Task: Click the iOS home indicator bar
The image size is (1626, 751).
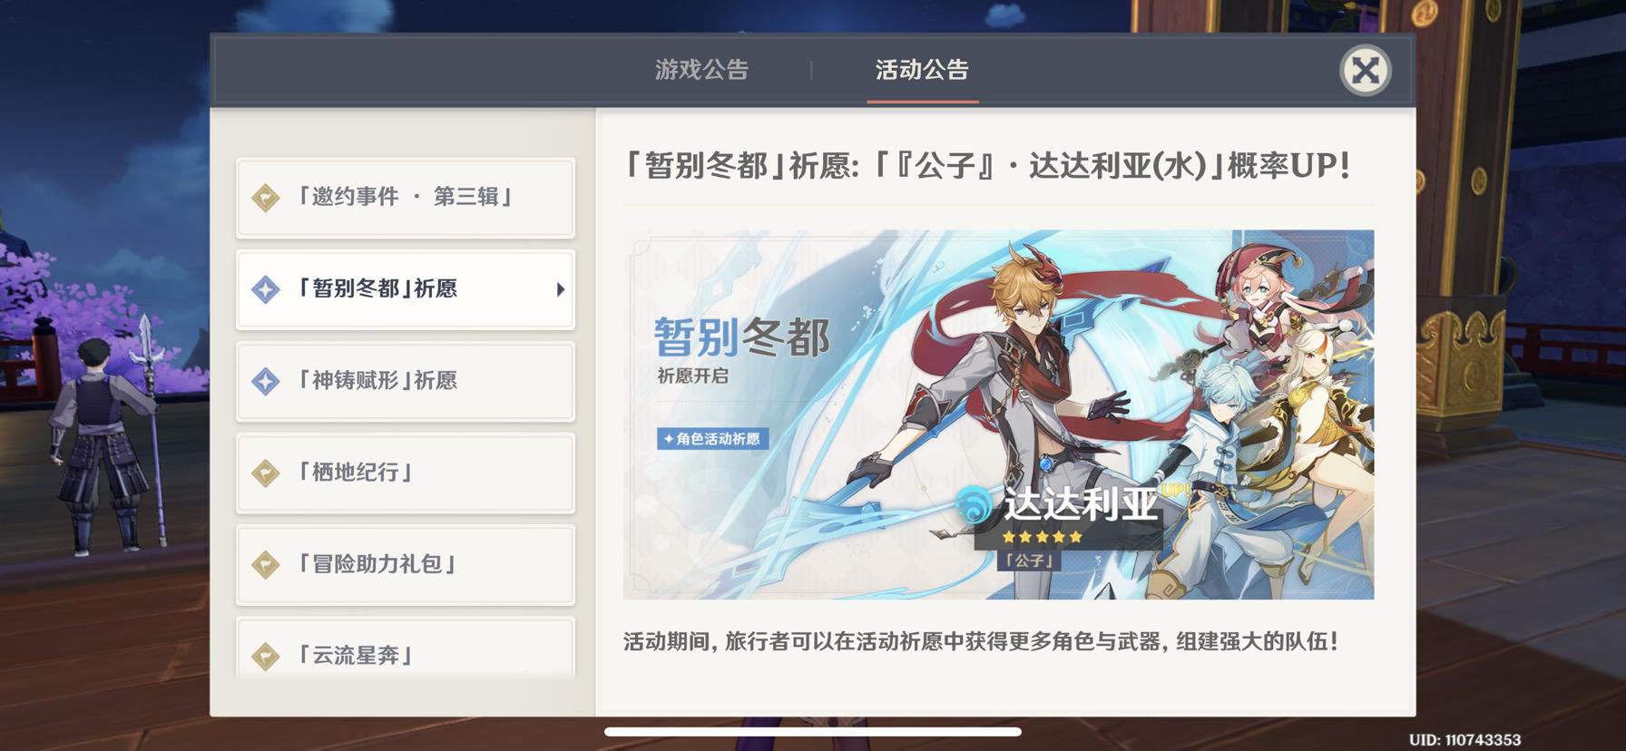Action: (813, 732)
